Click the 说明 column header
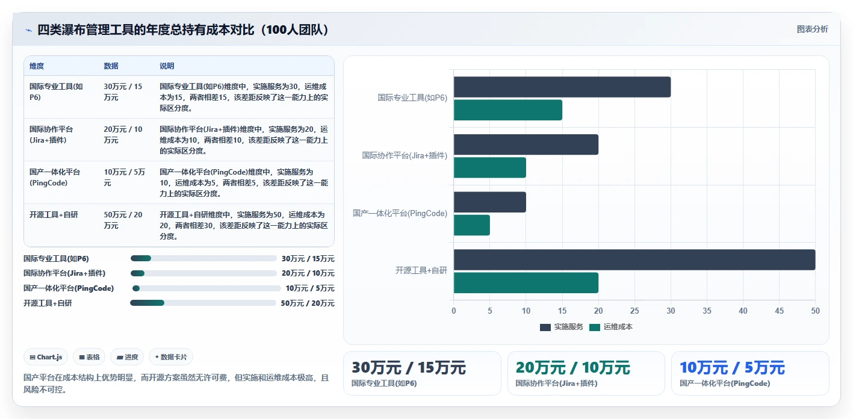853x419 pixels. (x=167, y=66)
